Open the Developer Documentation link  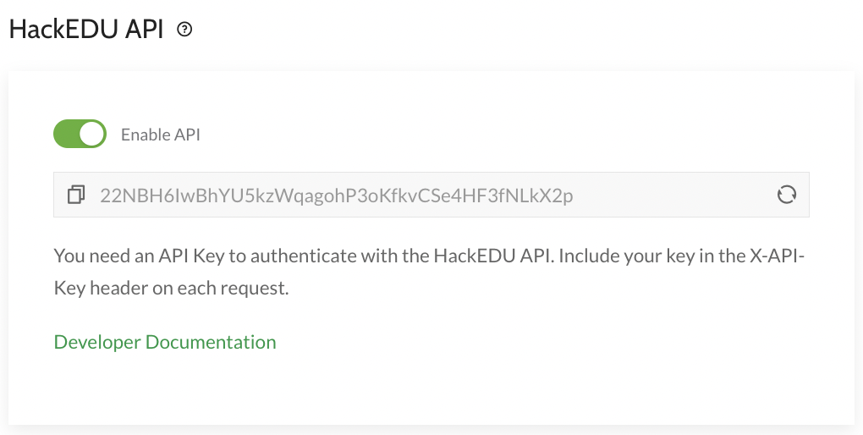[165, 342]
